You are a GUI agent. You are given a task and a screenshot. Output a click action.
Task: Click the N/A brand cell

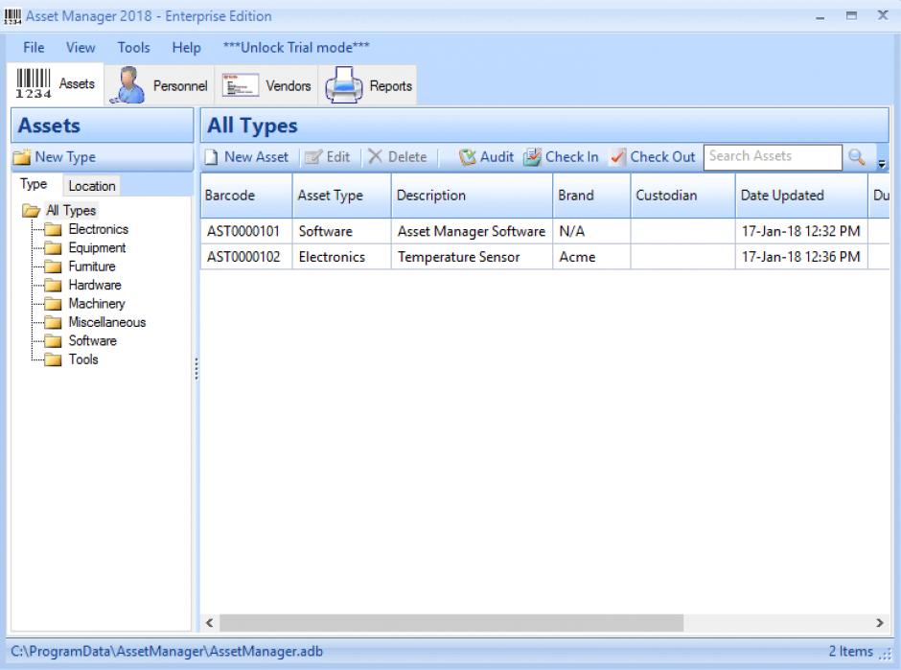coord(591,231)
